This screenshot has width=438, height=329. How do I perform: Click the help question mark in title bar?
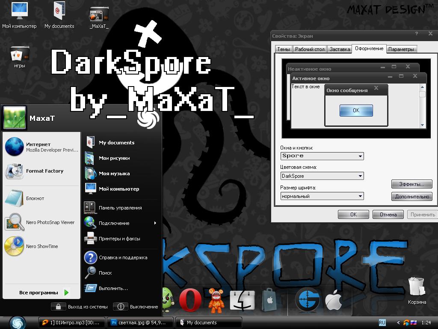point(417,33)
